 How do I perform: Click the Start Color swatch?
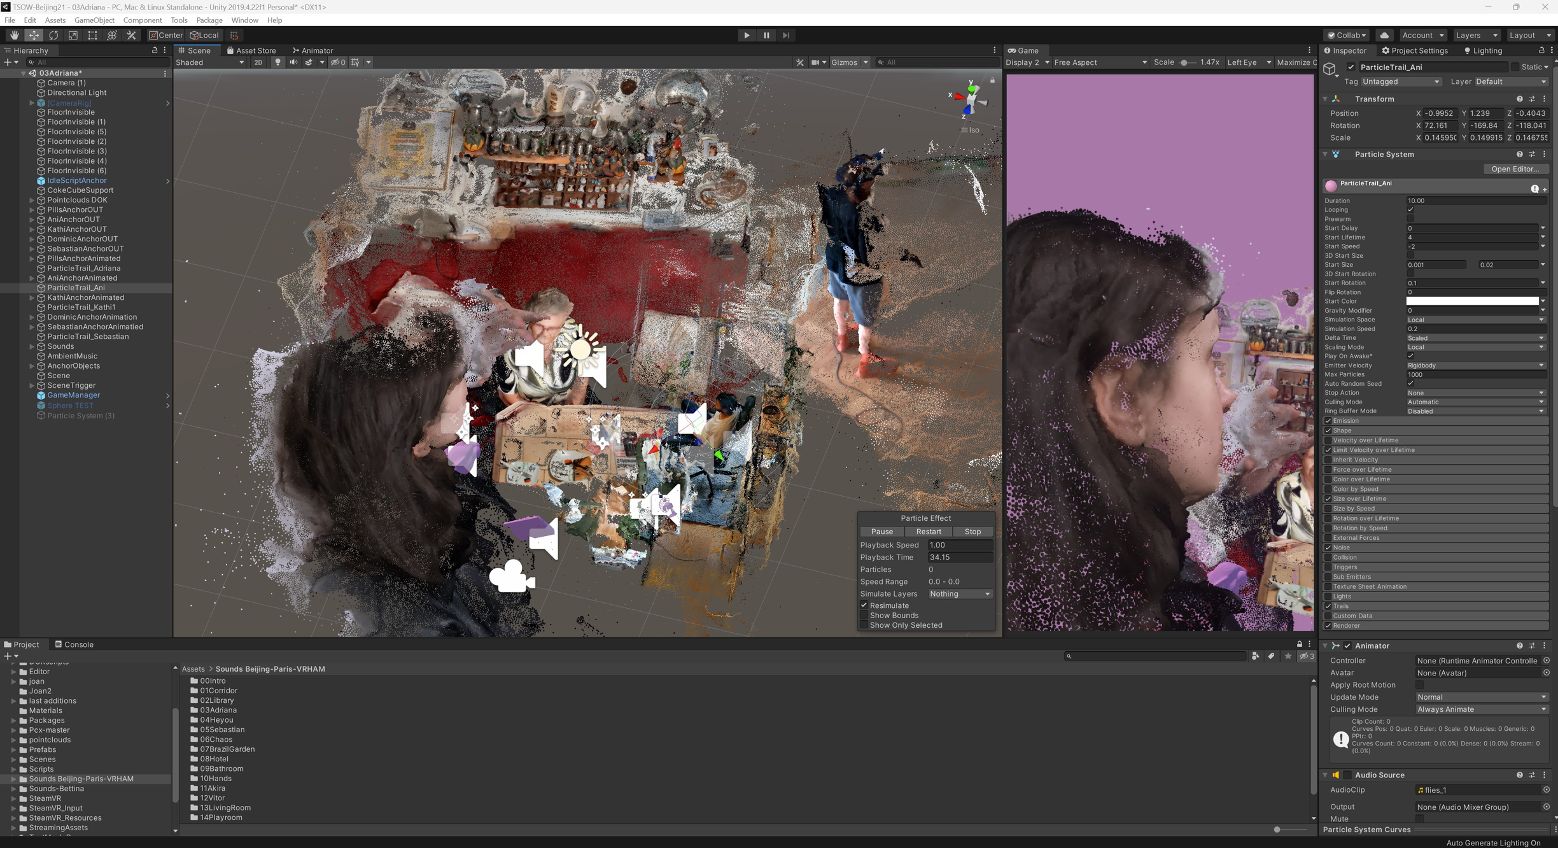(1472, 301)
